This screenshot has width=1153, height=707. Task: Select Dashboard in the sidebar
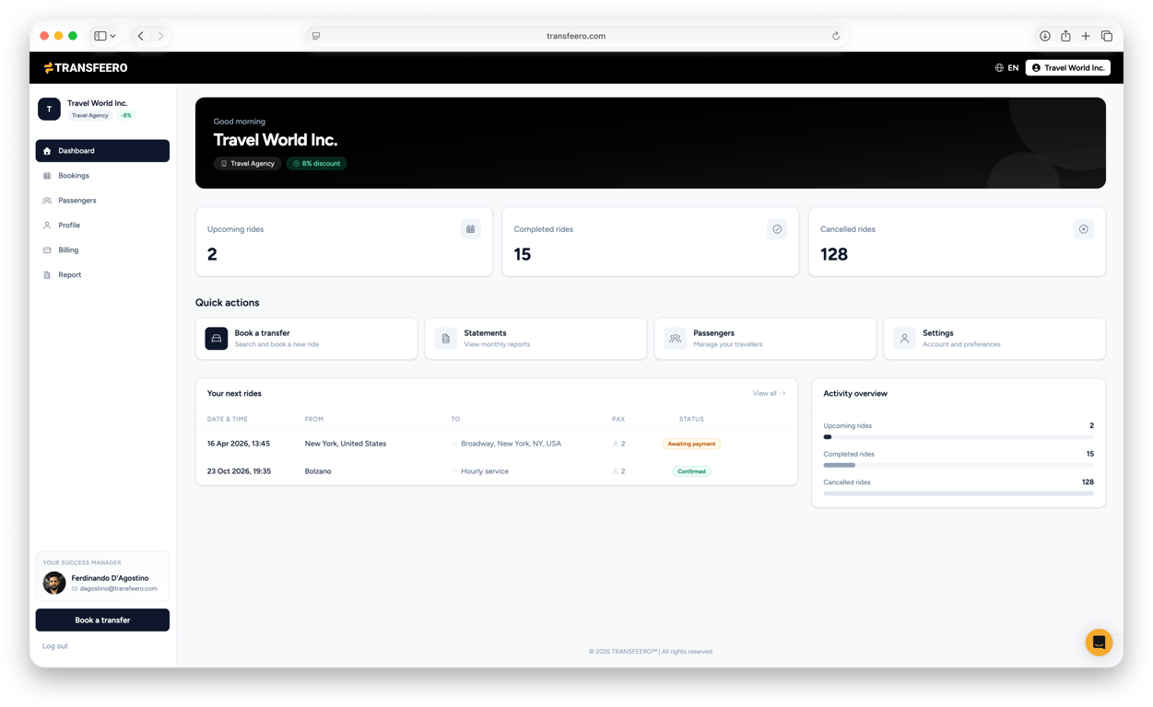pos(102,151)
